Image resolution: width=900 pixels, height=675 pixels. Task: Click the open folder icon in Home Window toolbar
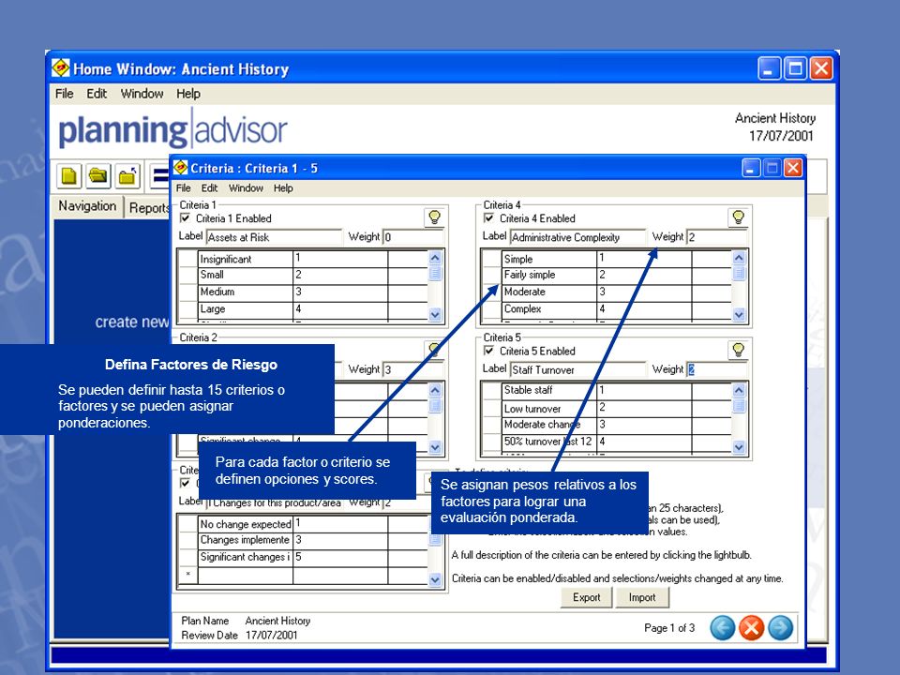98,175
